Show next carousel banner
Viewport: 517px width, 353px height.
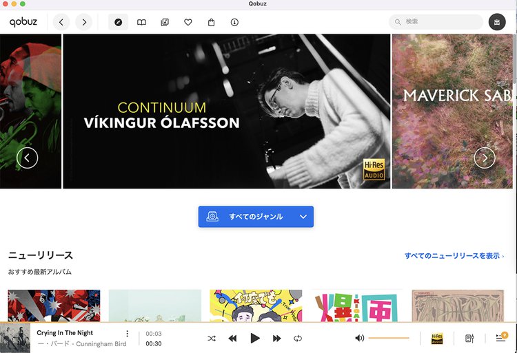click(x=485, y=158)
